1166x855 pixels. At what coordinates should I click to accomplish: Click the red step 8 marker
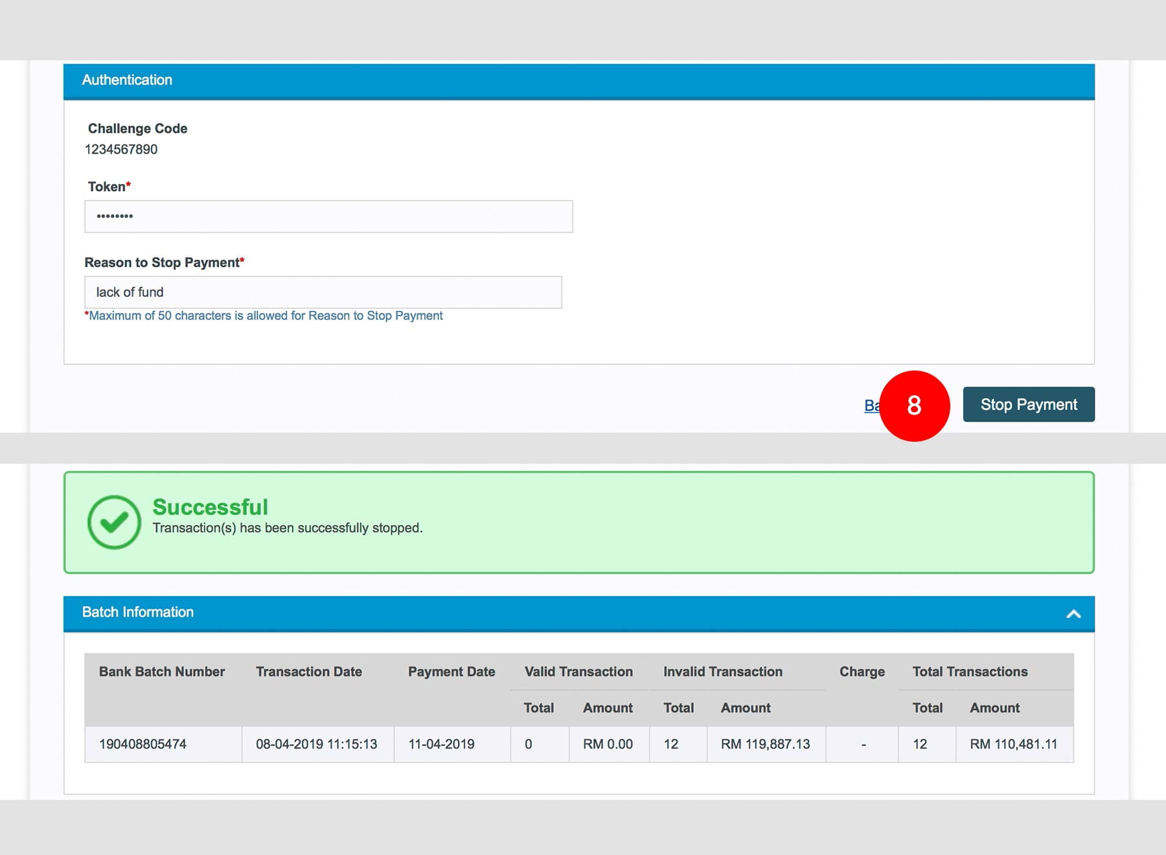tap(913, 406)
